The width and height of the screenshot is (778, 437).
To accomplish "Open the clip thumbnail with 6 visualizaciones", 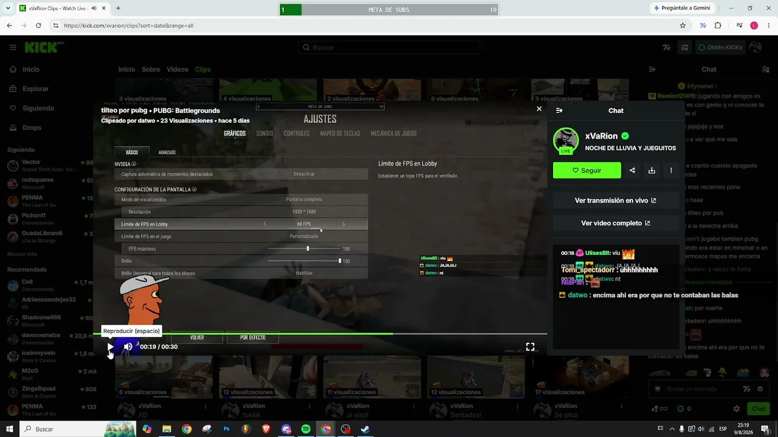I will (164, 378).
